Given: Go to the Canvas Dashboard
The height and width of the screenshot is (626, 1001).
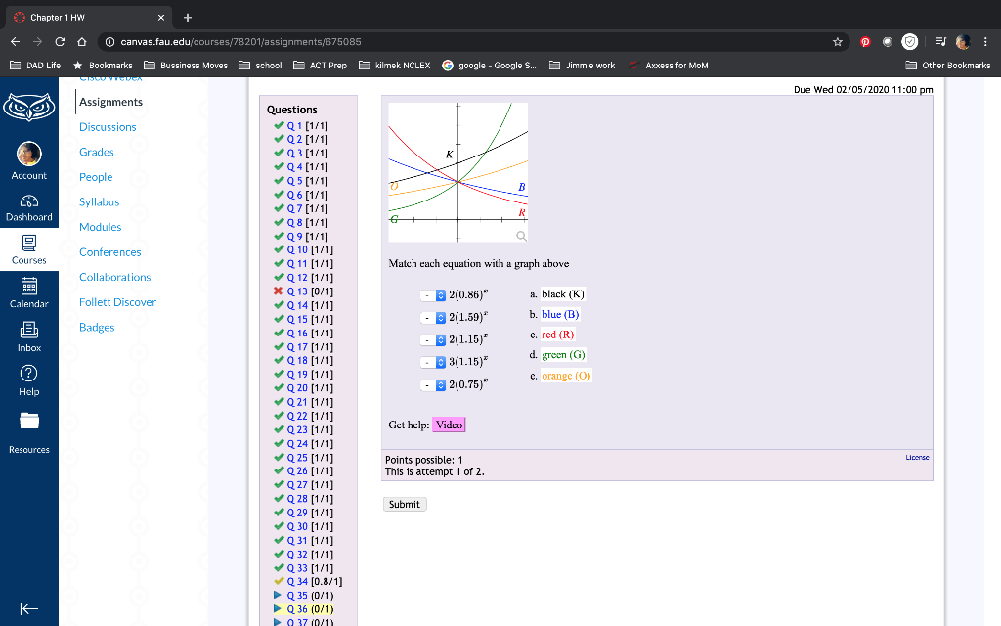Looking at the screenshot, I should click(28, 208).
